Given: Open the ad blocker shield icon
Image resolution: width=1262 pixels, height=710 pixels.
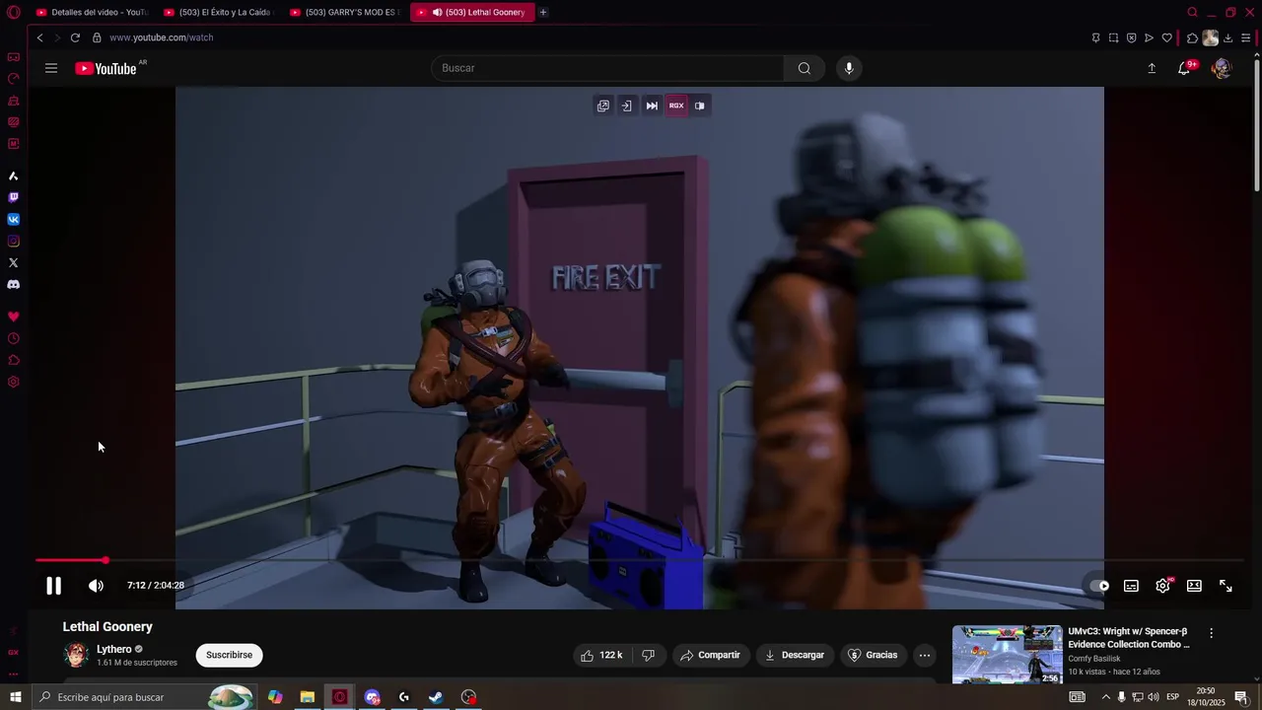Looking at the screenshot, I should point(1131,37).
